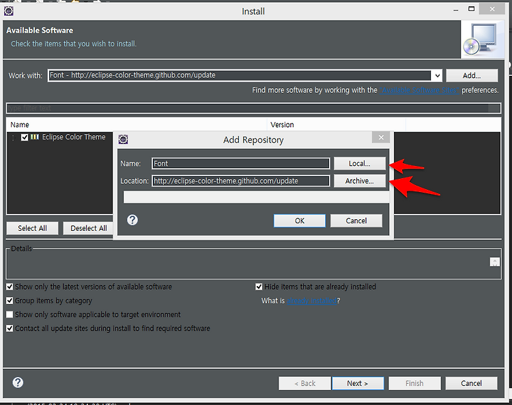Click Next > button
Viewport: 512px width, 405px height.
click(358, 383)
